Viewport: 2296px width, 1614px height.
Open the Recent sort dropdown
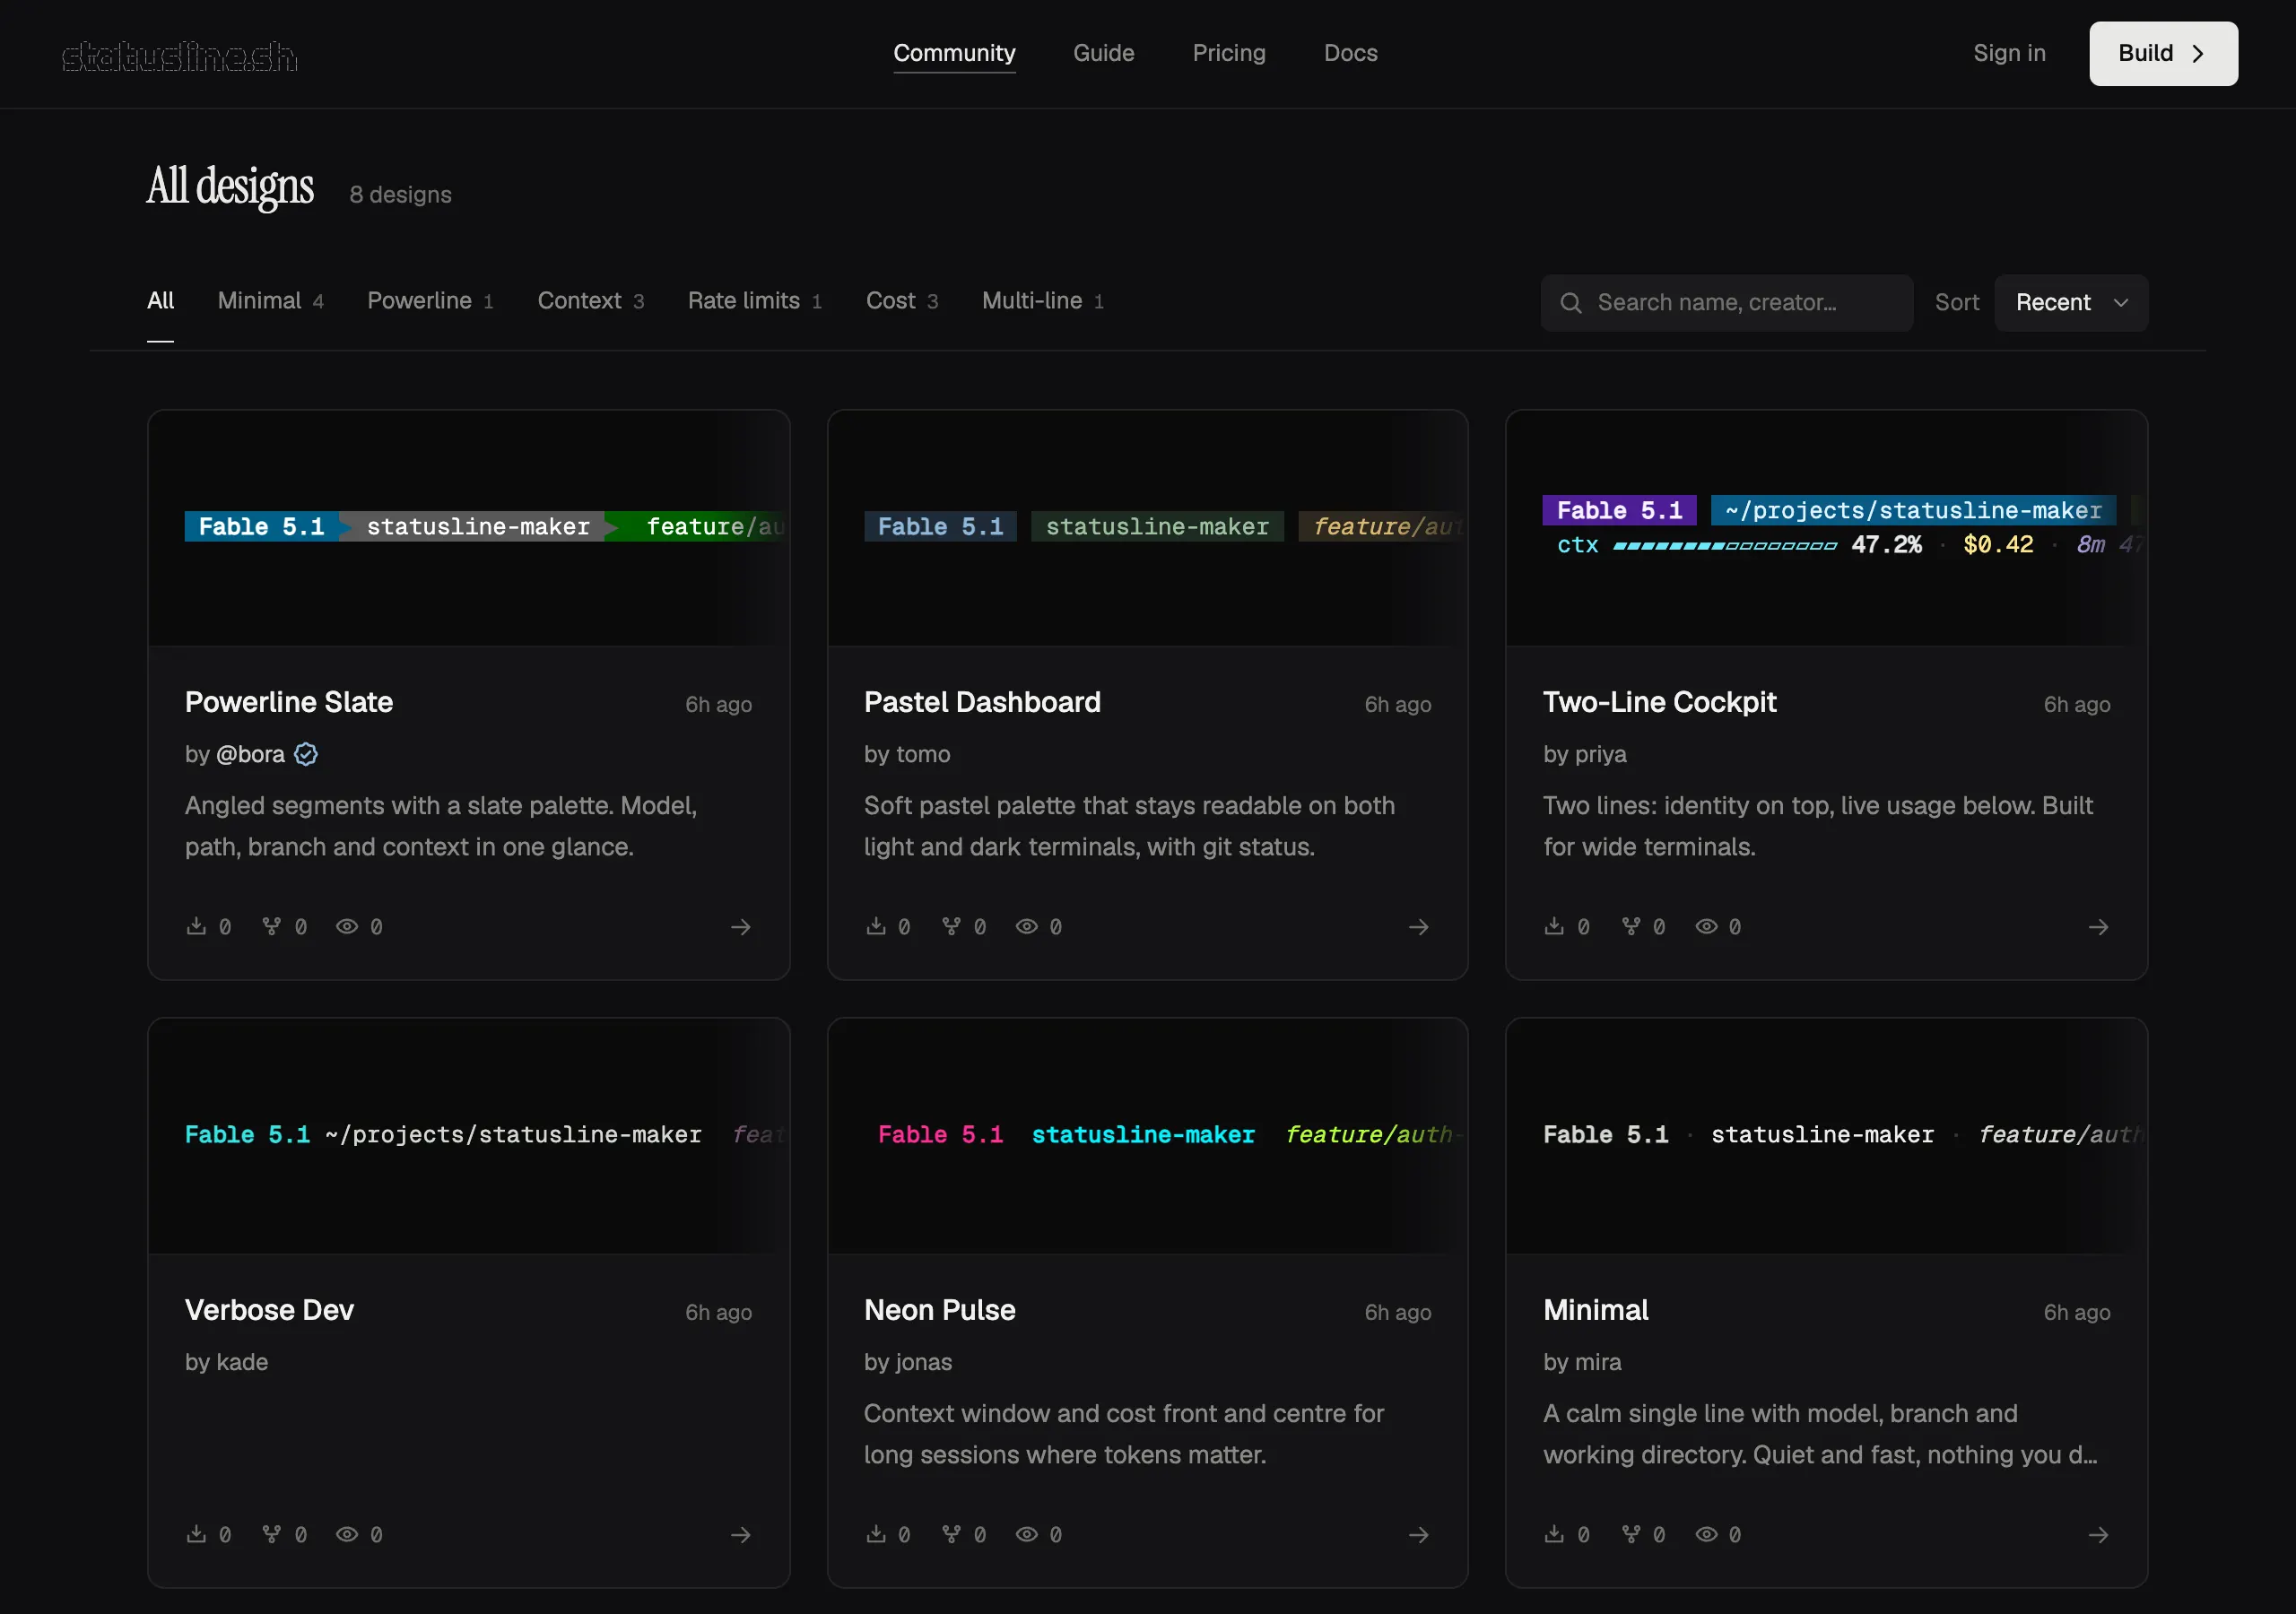[x=2071, y=303]
